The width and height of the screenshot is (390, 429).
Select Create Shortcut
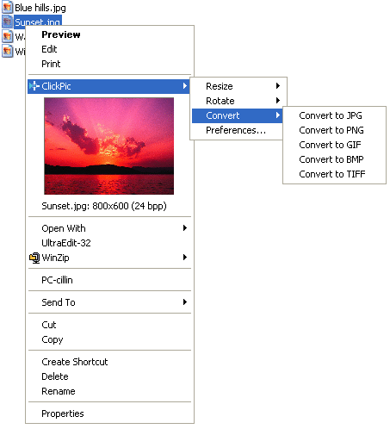click(109, 362)
